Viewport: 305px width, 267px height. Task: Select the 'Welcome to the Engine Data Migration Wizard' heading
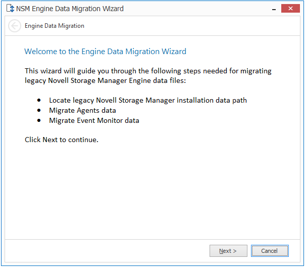[105, 52]
